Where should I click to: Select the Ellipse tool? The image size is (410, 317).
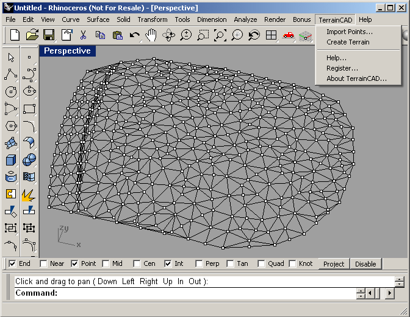coord(29,91)
